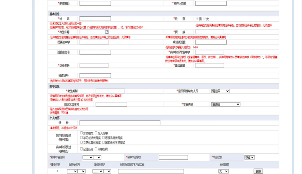Enable the 文艺体育优秀奖 checkbox
302x174 pixels.
[x=82, y=142]
